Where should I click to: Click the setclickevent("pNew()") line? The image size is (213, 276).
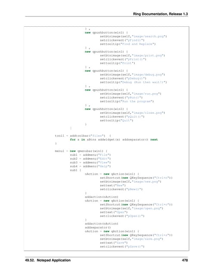[121, 189]
